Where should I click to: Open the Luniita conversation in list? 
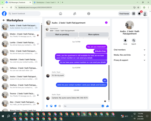click(20, 44)
